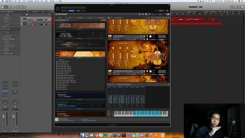The image size is (245, 138).
Task: Switch to the Automation tab in Kontakt browser
Action: coord(101,18)
